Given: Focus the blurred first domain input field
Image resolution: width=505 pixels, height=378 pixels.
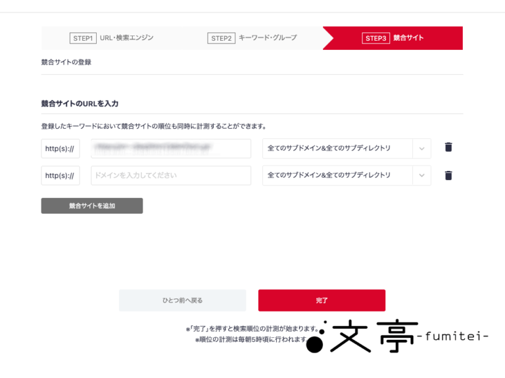Looking at the screenshot, I should (171, 149).
